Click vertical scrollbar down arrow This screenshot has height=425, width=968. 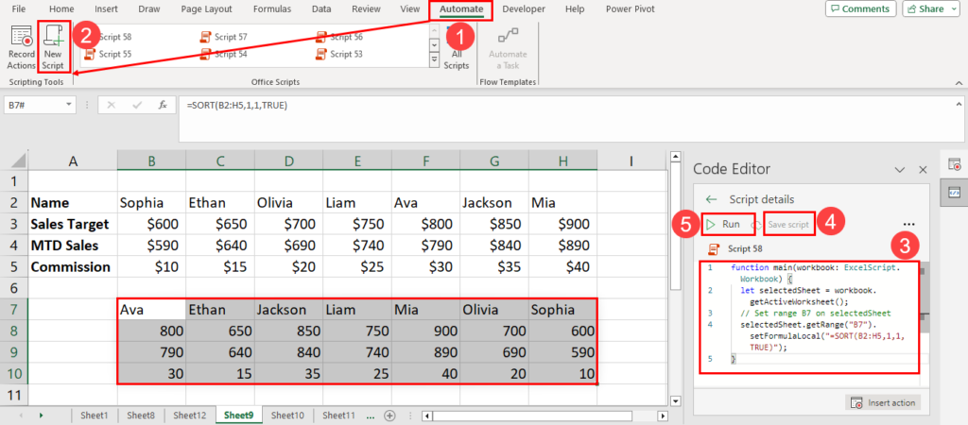tap(675, 401)
